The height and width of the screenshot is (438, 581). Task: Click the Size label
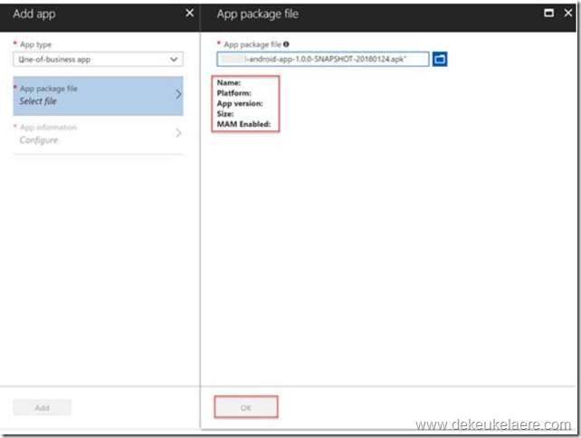tap(225, 114)
